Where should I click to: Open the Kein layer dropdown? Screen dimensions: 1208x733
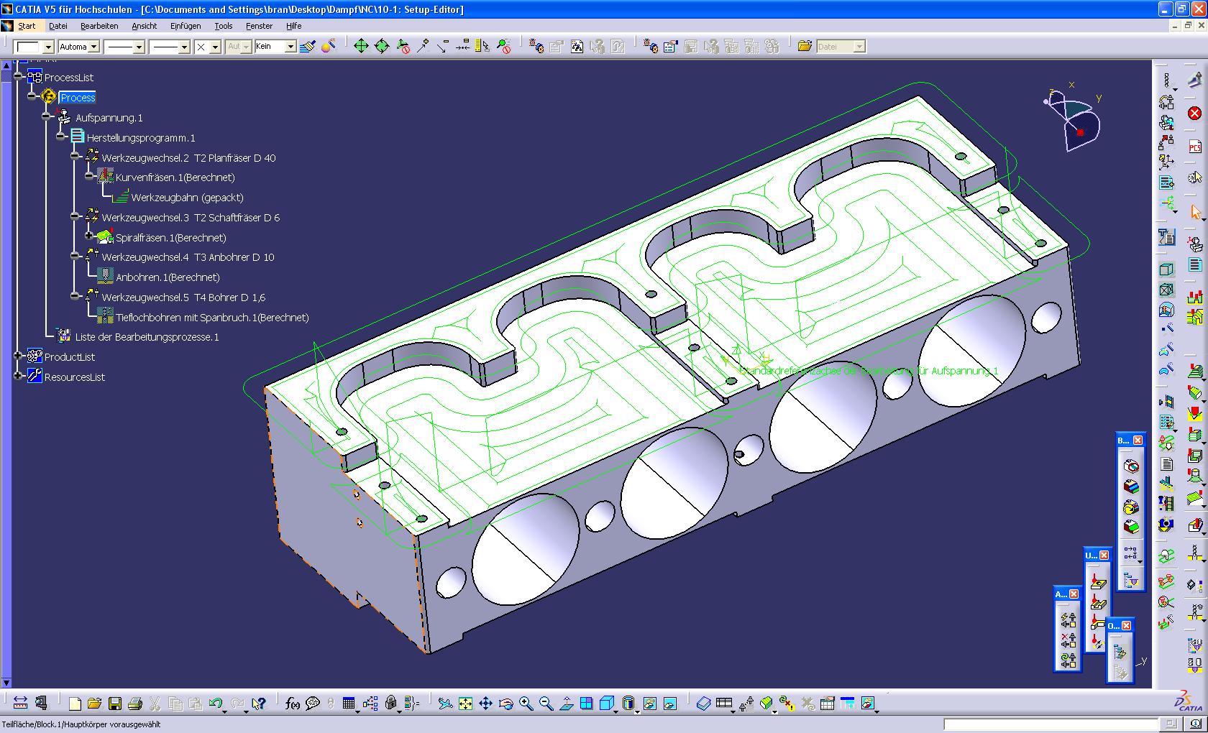(290, 47)
